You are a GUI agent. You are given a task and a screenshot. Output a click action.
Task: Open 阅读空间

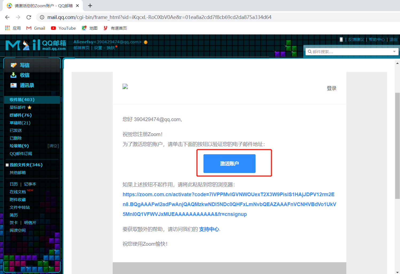coord(18,230)
